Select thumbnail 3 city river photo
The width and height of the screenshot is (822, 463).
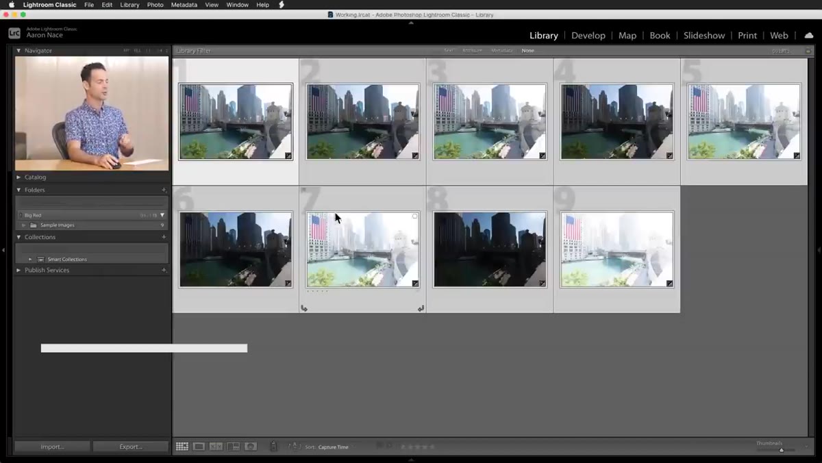pos(490,122)
